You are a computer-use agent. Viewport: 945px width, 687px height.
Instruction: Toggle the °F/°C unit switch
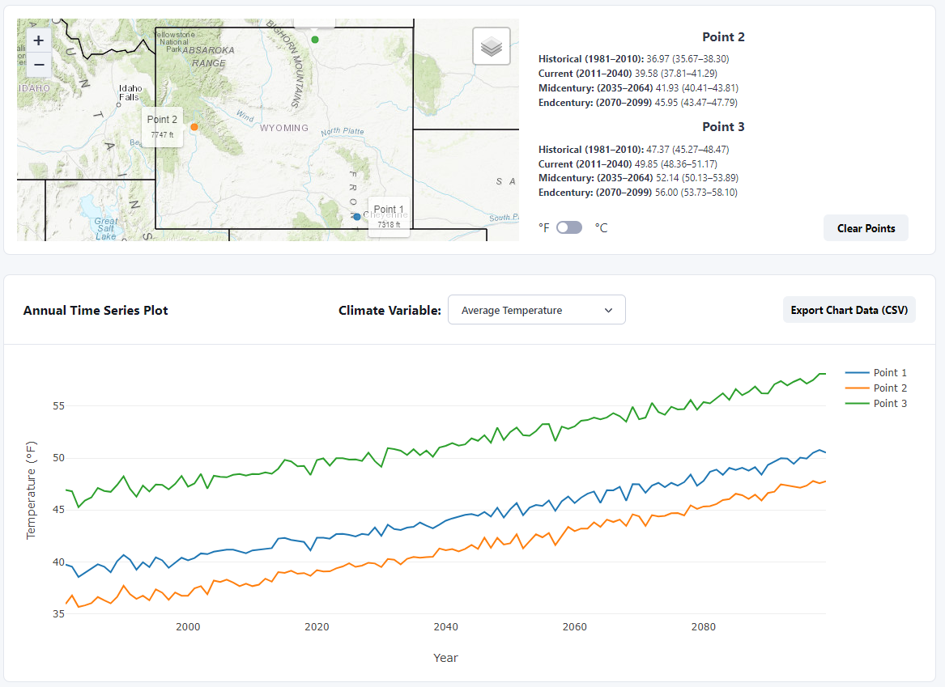point(569,228)
